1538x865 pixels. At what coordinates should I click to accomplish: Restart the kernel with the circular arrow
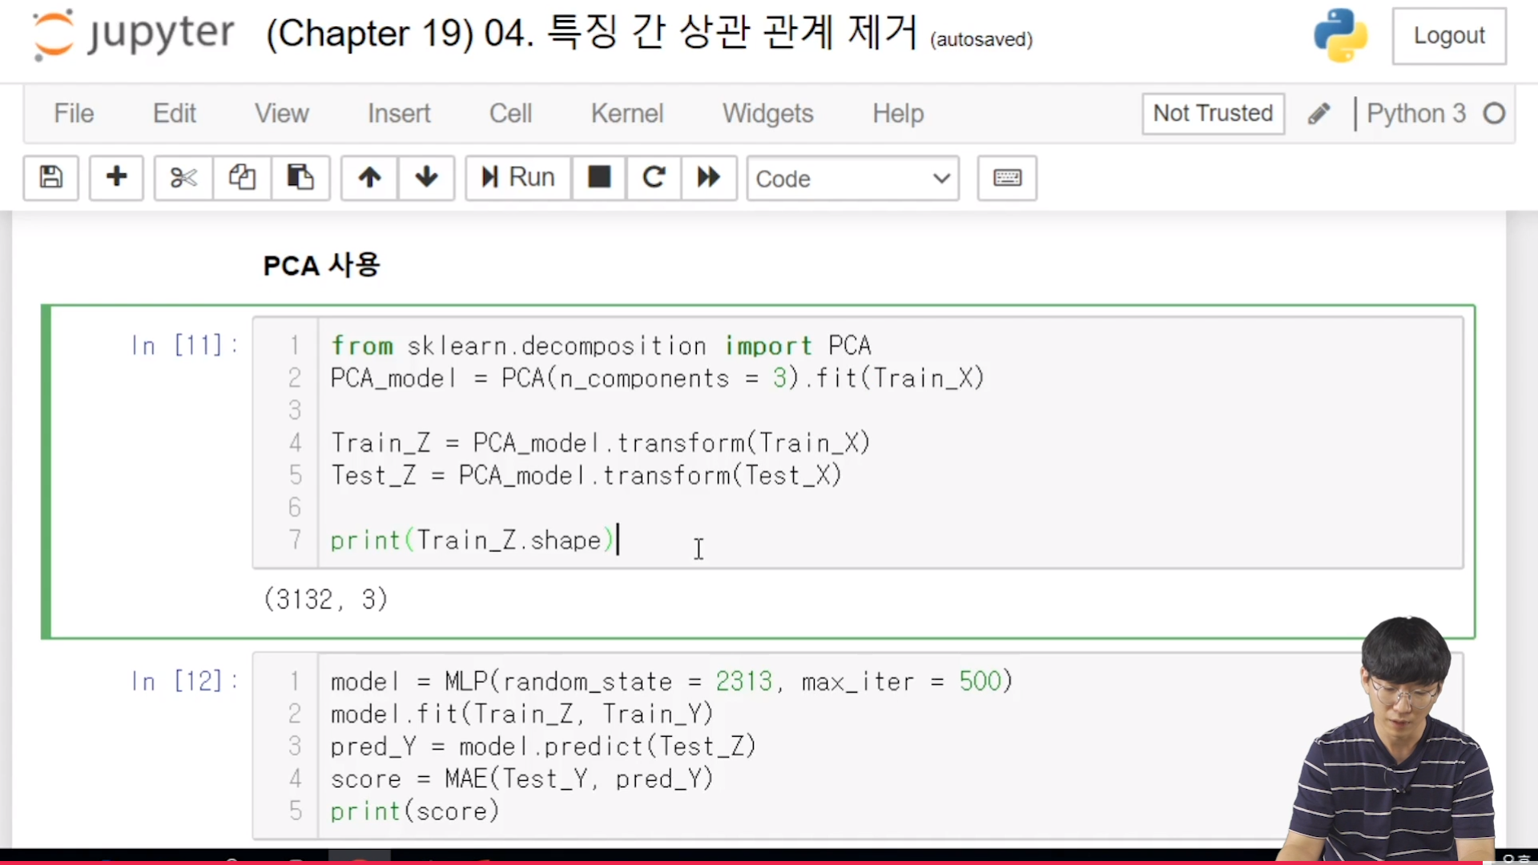(x=654, y=177)
